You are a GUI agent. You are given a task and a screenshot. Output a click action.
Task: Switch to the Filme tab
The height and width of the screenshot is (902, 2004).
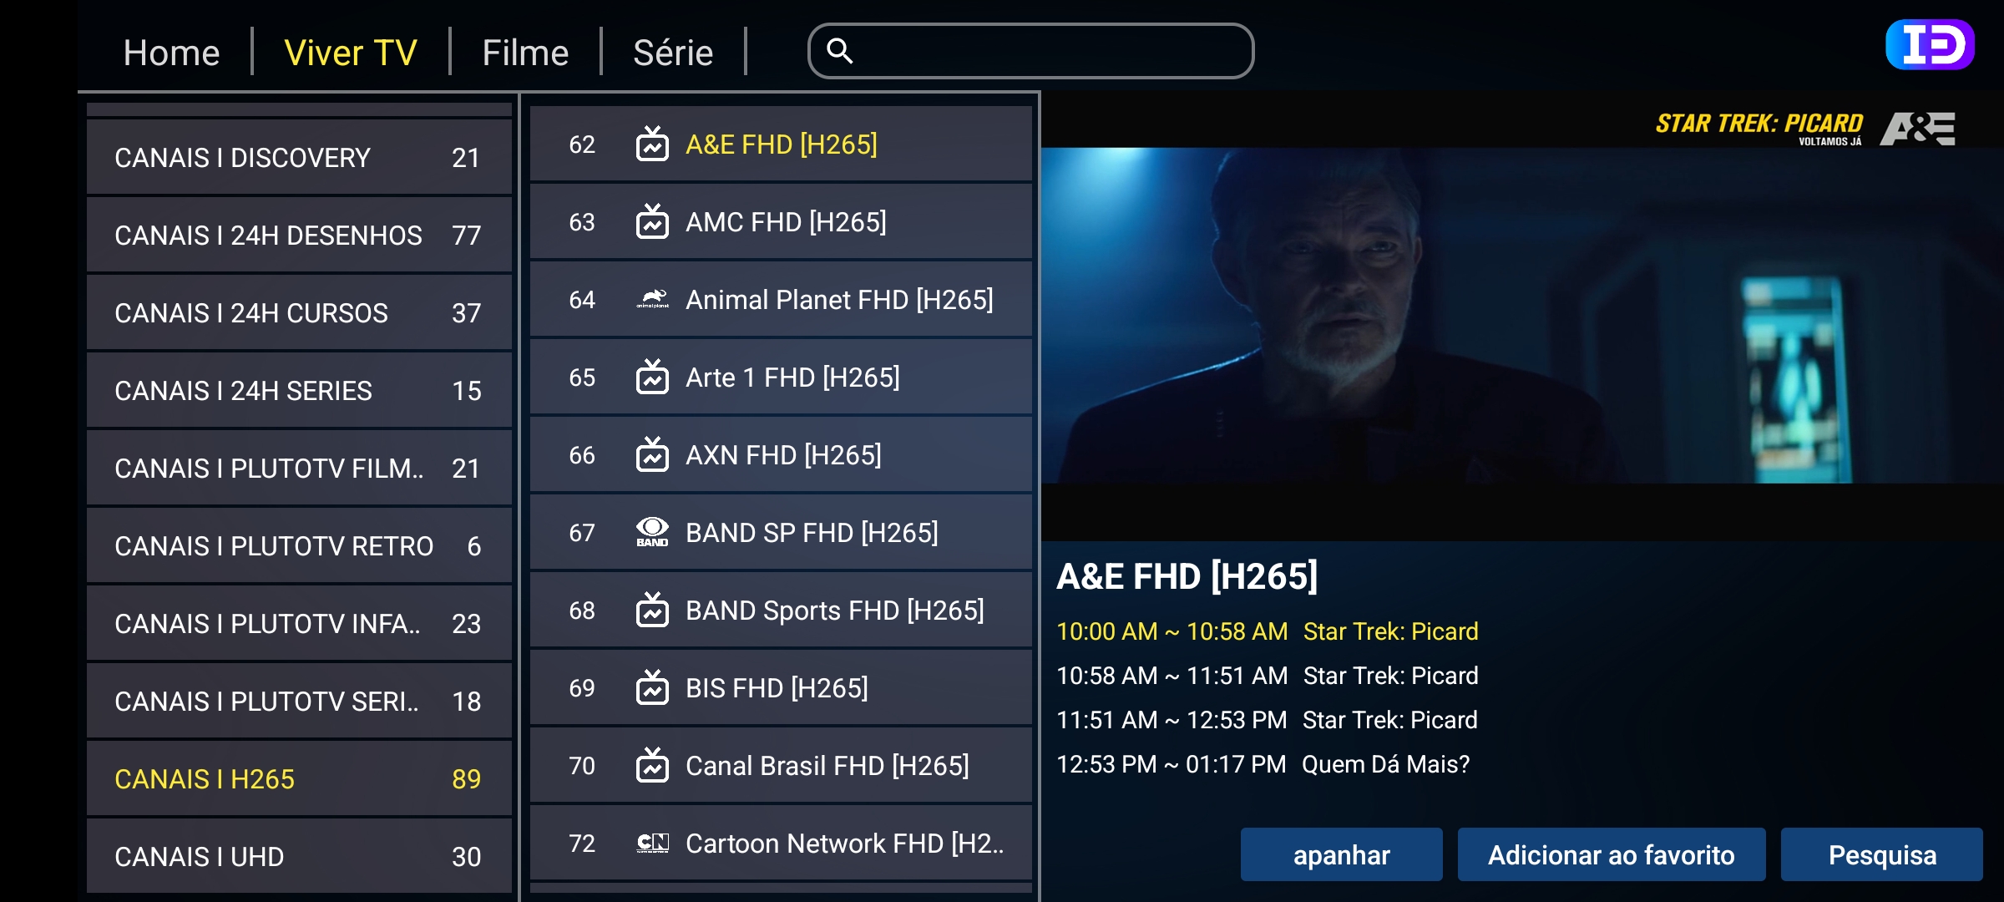pos(525,53)
